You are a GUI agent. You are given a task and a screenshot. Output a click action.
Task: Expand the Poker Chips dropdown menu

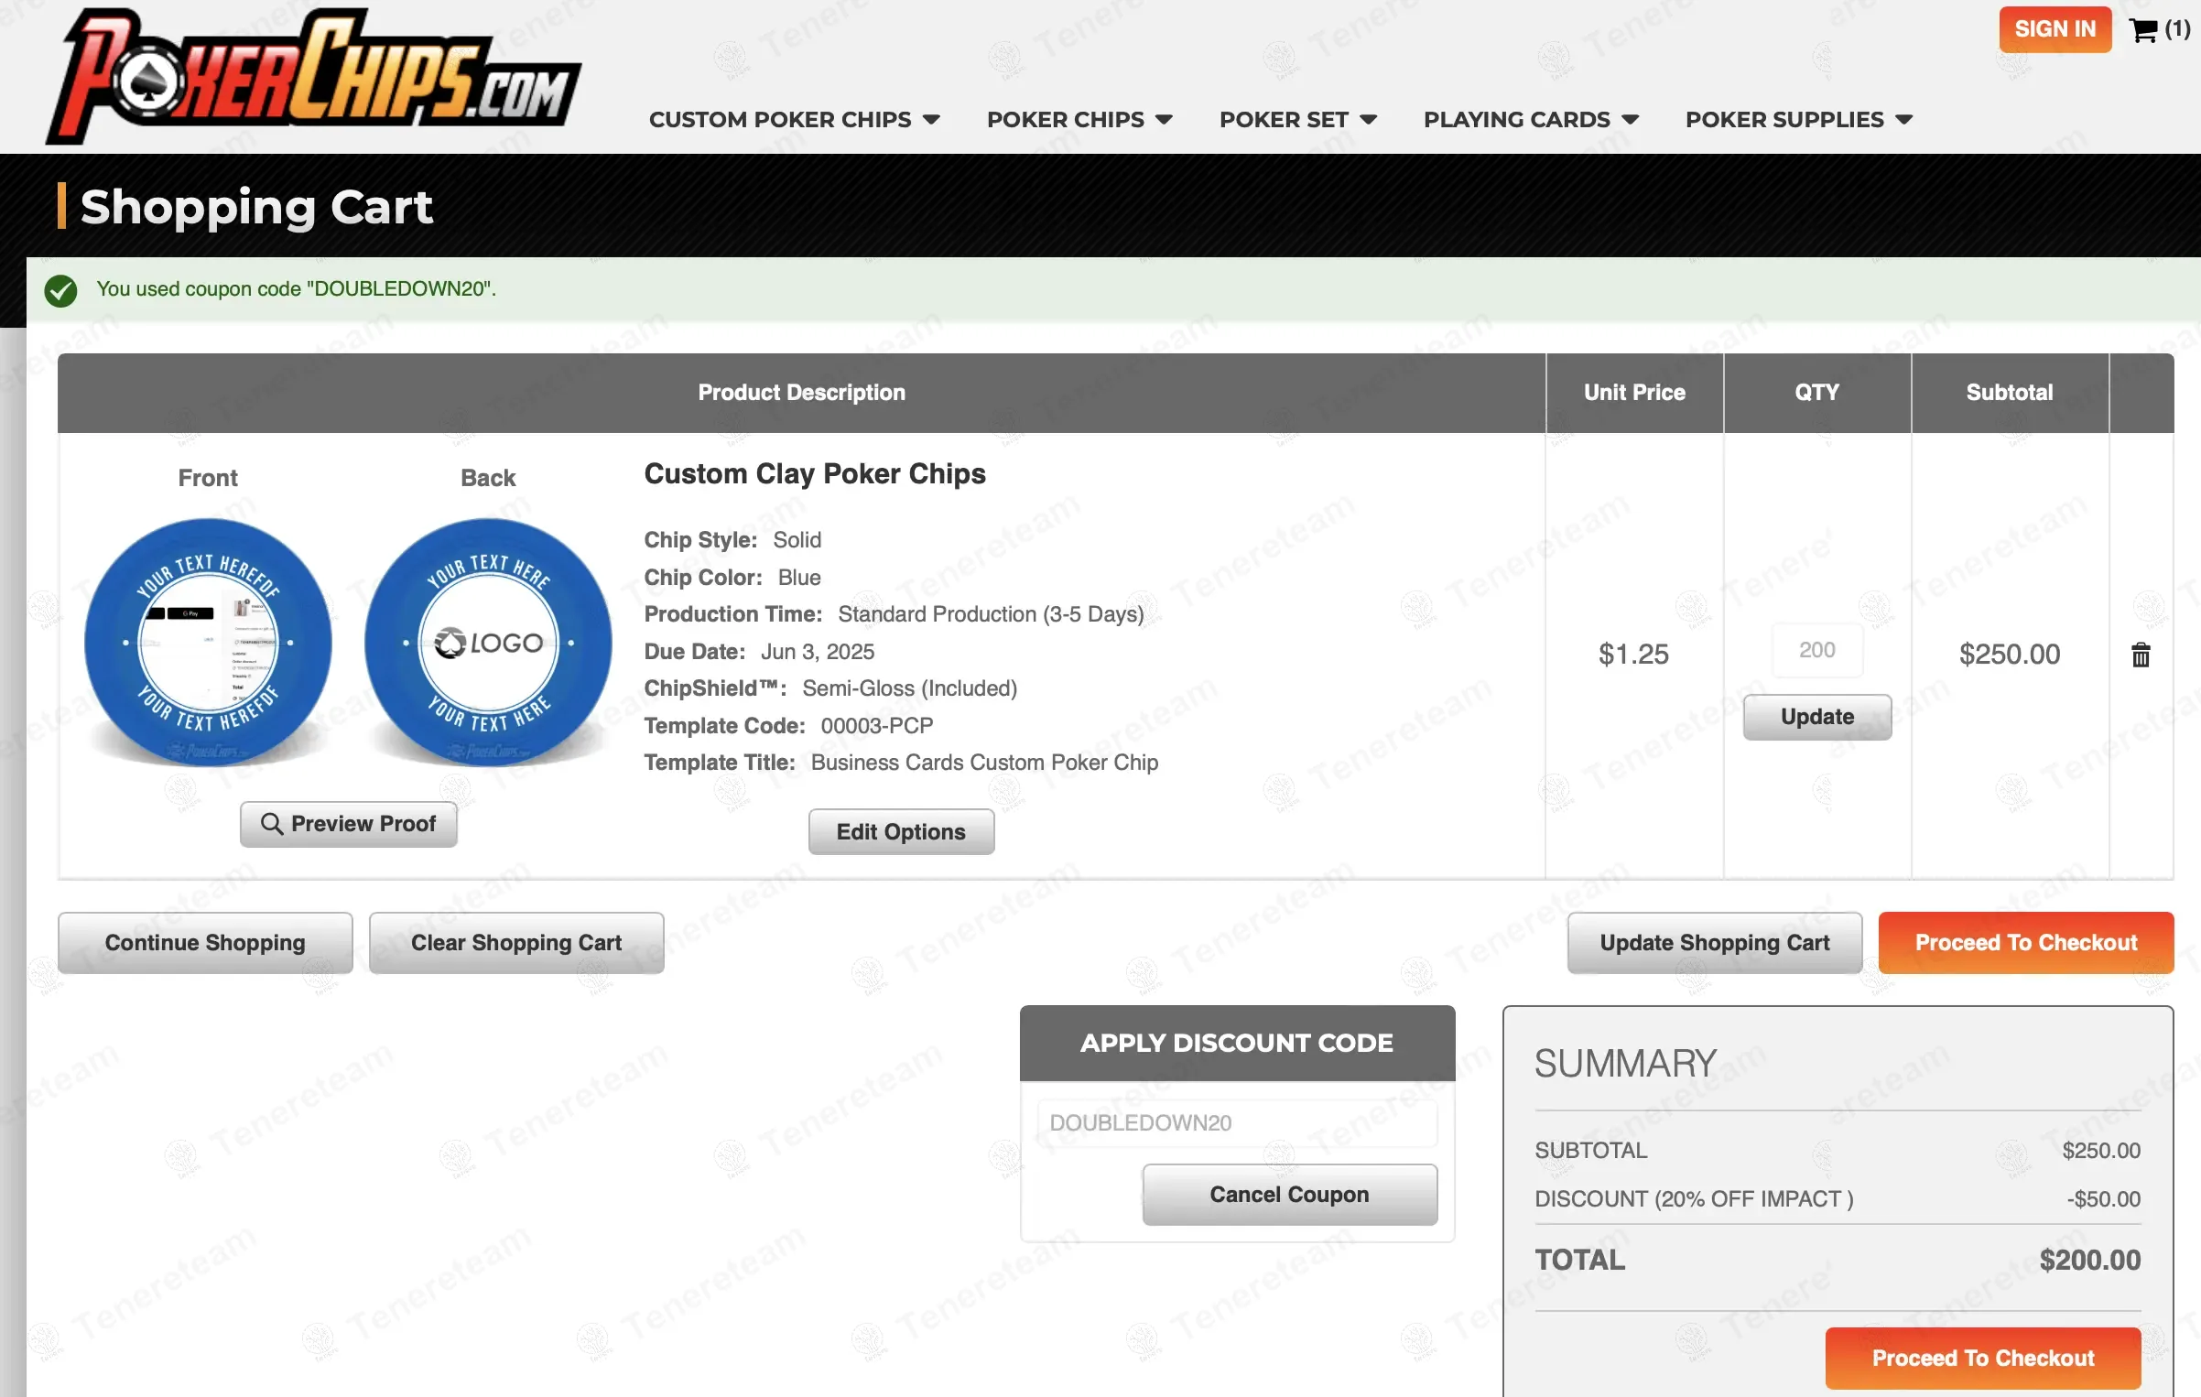pos(1079,120)
